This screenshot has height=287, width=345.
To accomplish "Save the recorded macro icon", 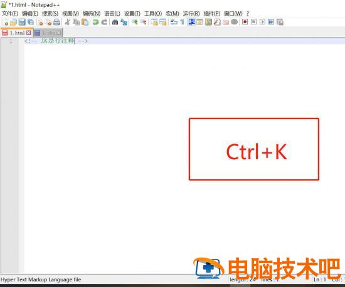I will point(280,22).
